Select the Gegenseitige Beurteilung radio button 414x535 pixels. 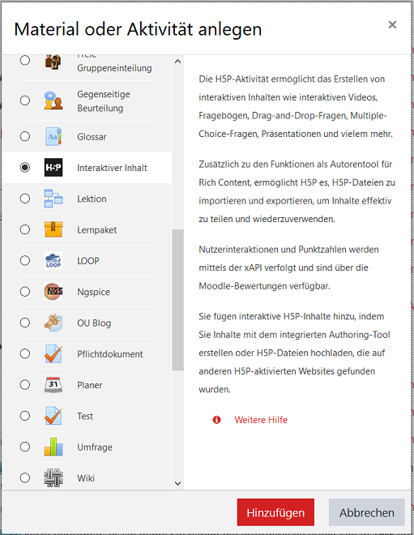click(25, 101)
